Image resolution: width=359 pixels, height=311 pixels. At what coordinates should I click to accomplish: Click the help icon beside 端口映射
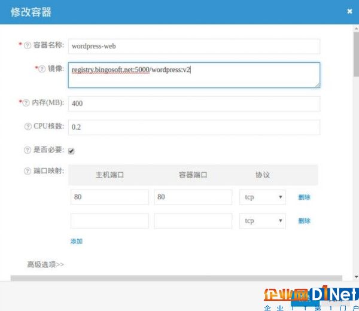tap(28, 171)
